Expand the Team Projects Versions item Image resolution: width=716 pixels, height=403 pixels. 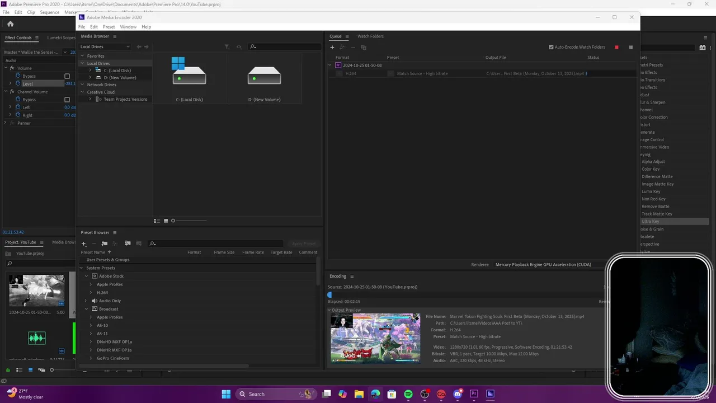pos(90,99)
